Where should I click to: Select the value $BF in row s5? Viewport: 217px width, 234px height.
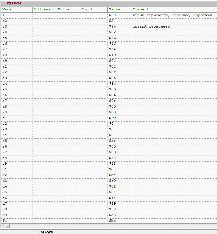click(x=112, y=141)
